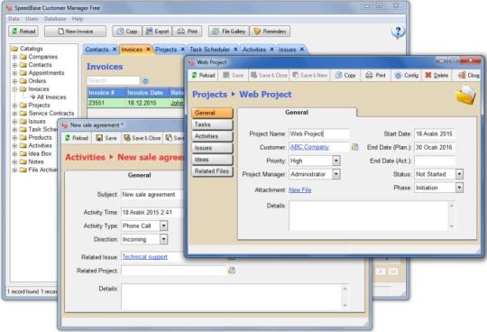Click Save & Close in New sale agreement window

142,138
